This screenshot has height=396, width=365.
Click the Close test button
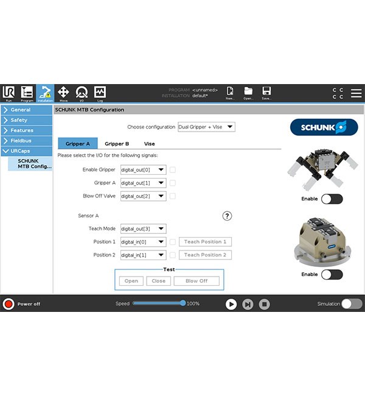(158, 281)
